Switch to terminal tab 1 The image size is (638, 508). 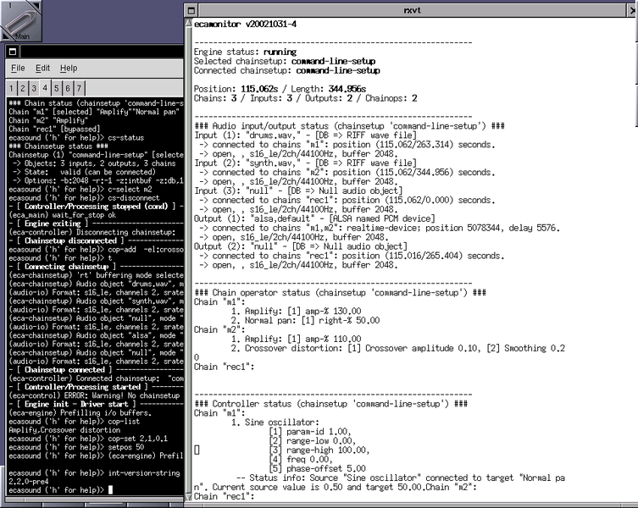(11, 88)
